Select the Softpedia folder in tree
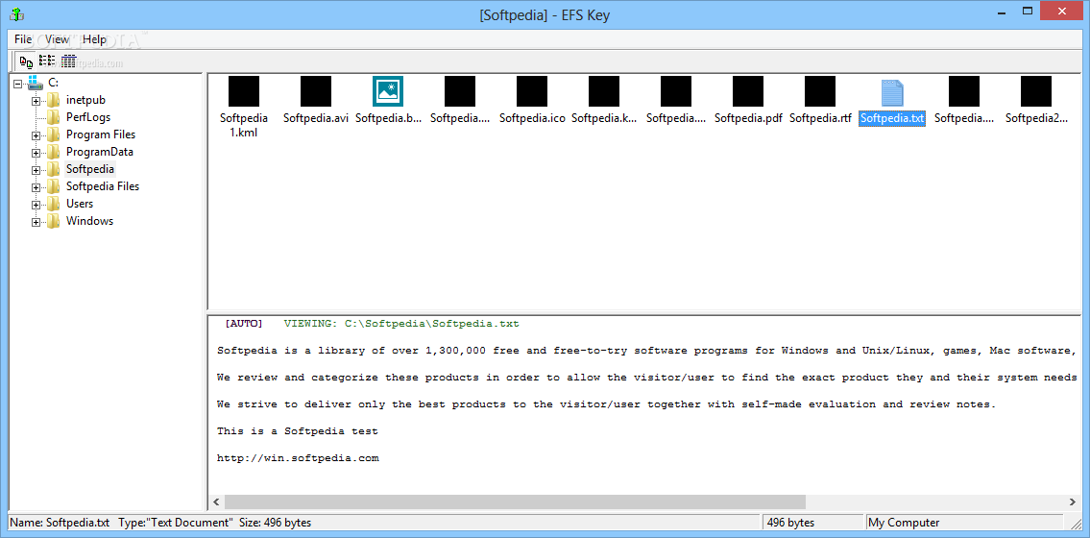Viewport: 1090px width, 538px height. point(90,170)
